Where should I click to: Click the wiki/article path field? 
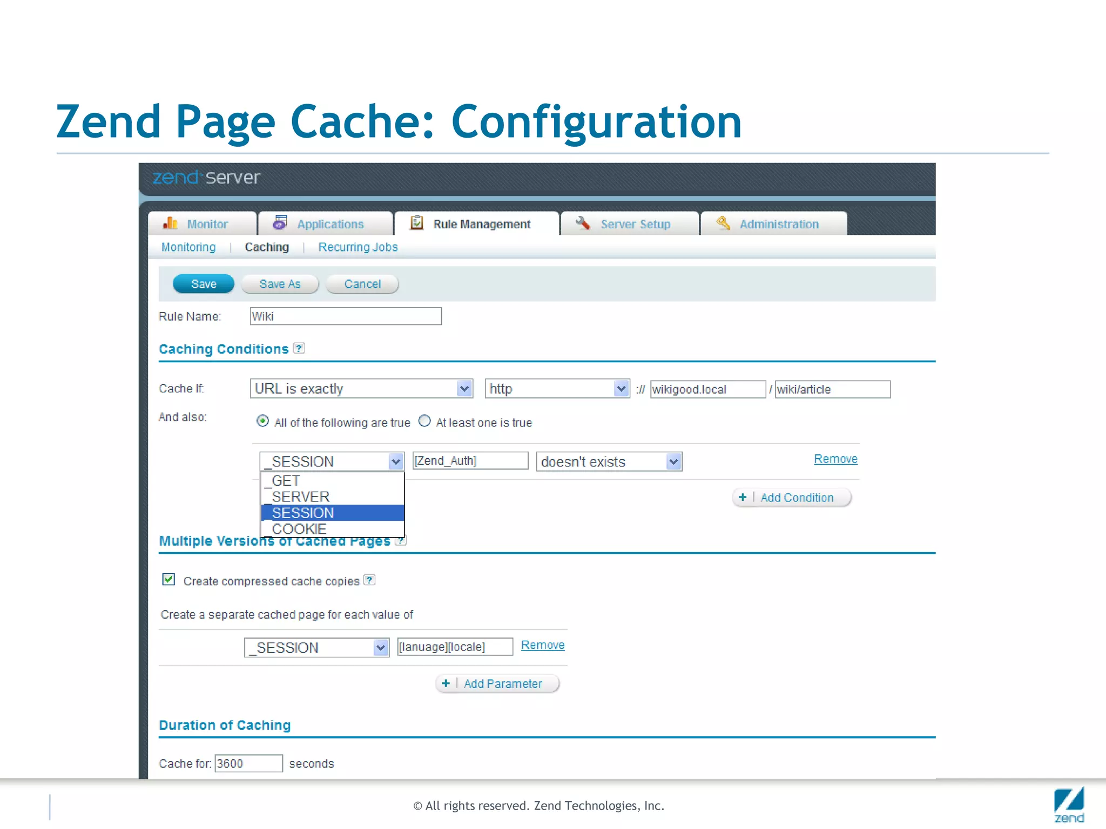[x=833, y=389]
